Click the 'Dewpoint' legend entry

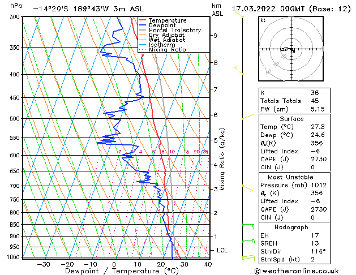pos(162,25)
